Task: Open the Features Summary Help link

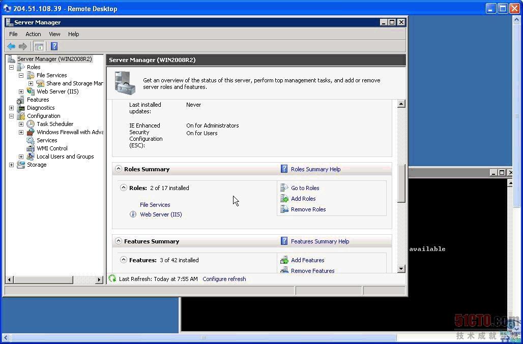Action: (320, 241)
